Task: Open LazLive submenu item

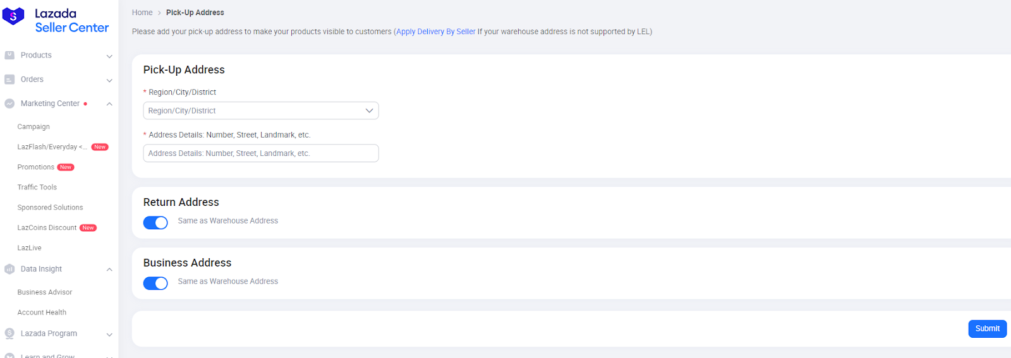Action: [x=30, y=248]
